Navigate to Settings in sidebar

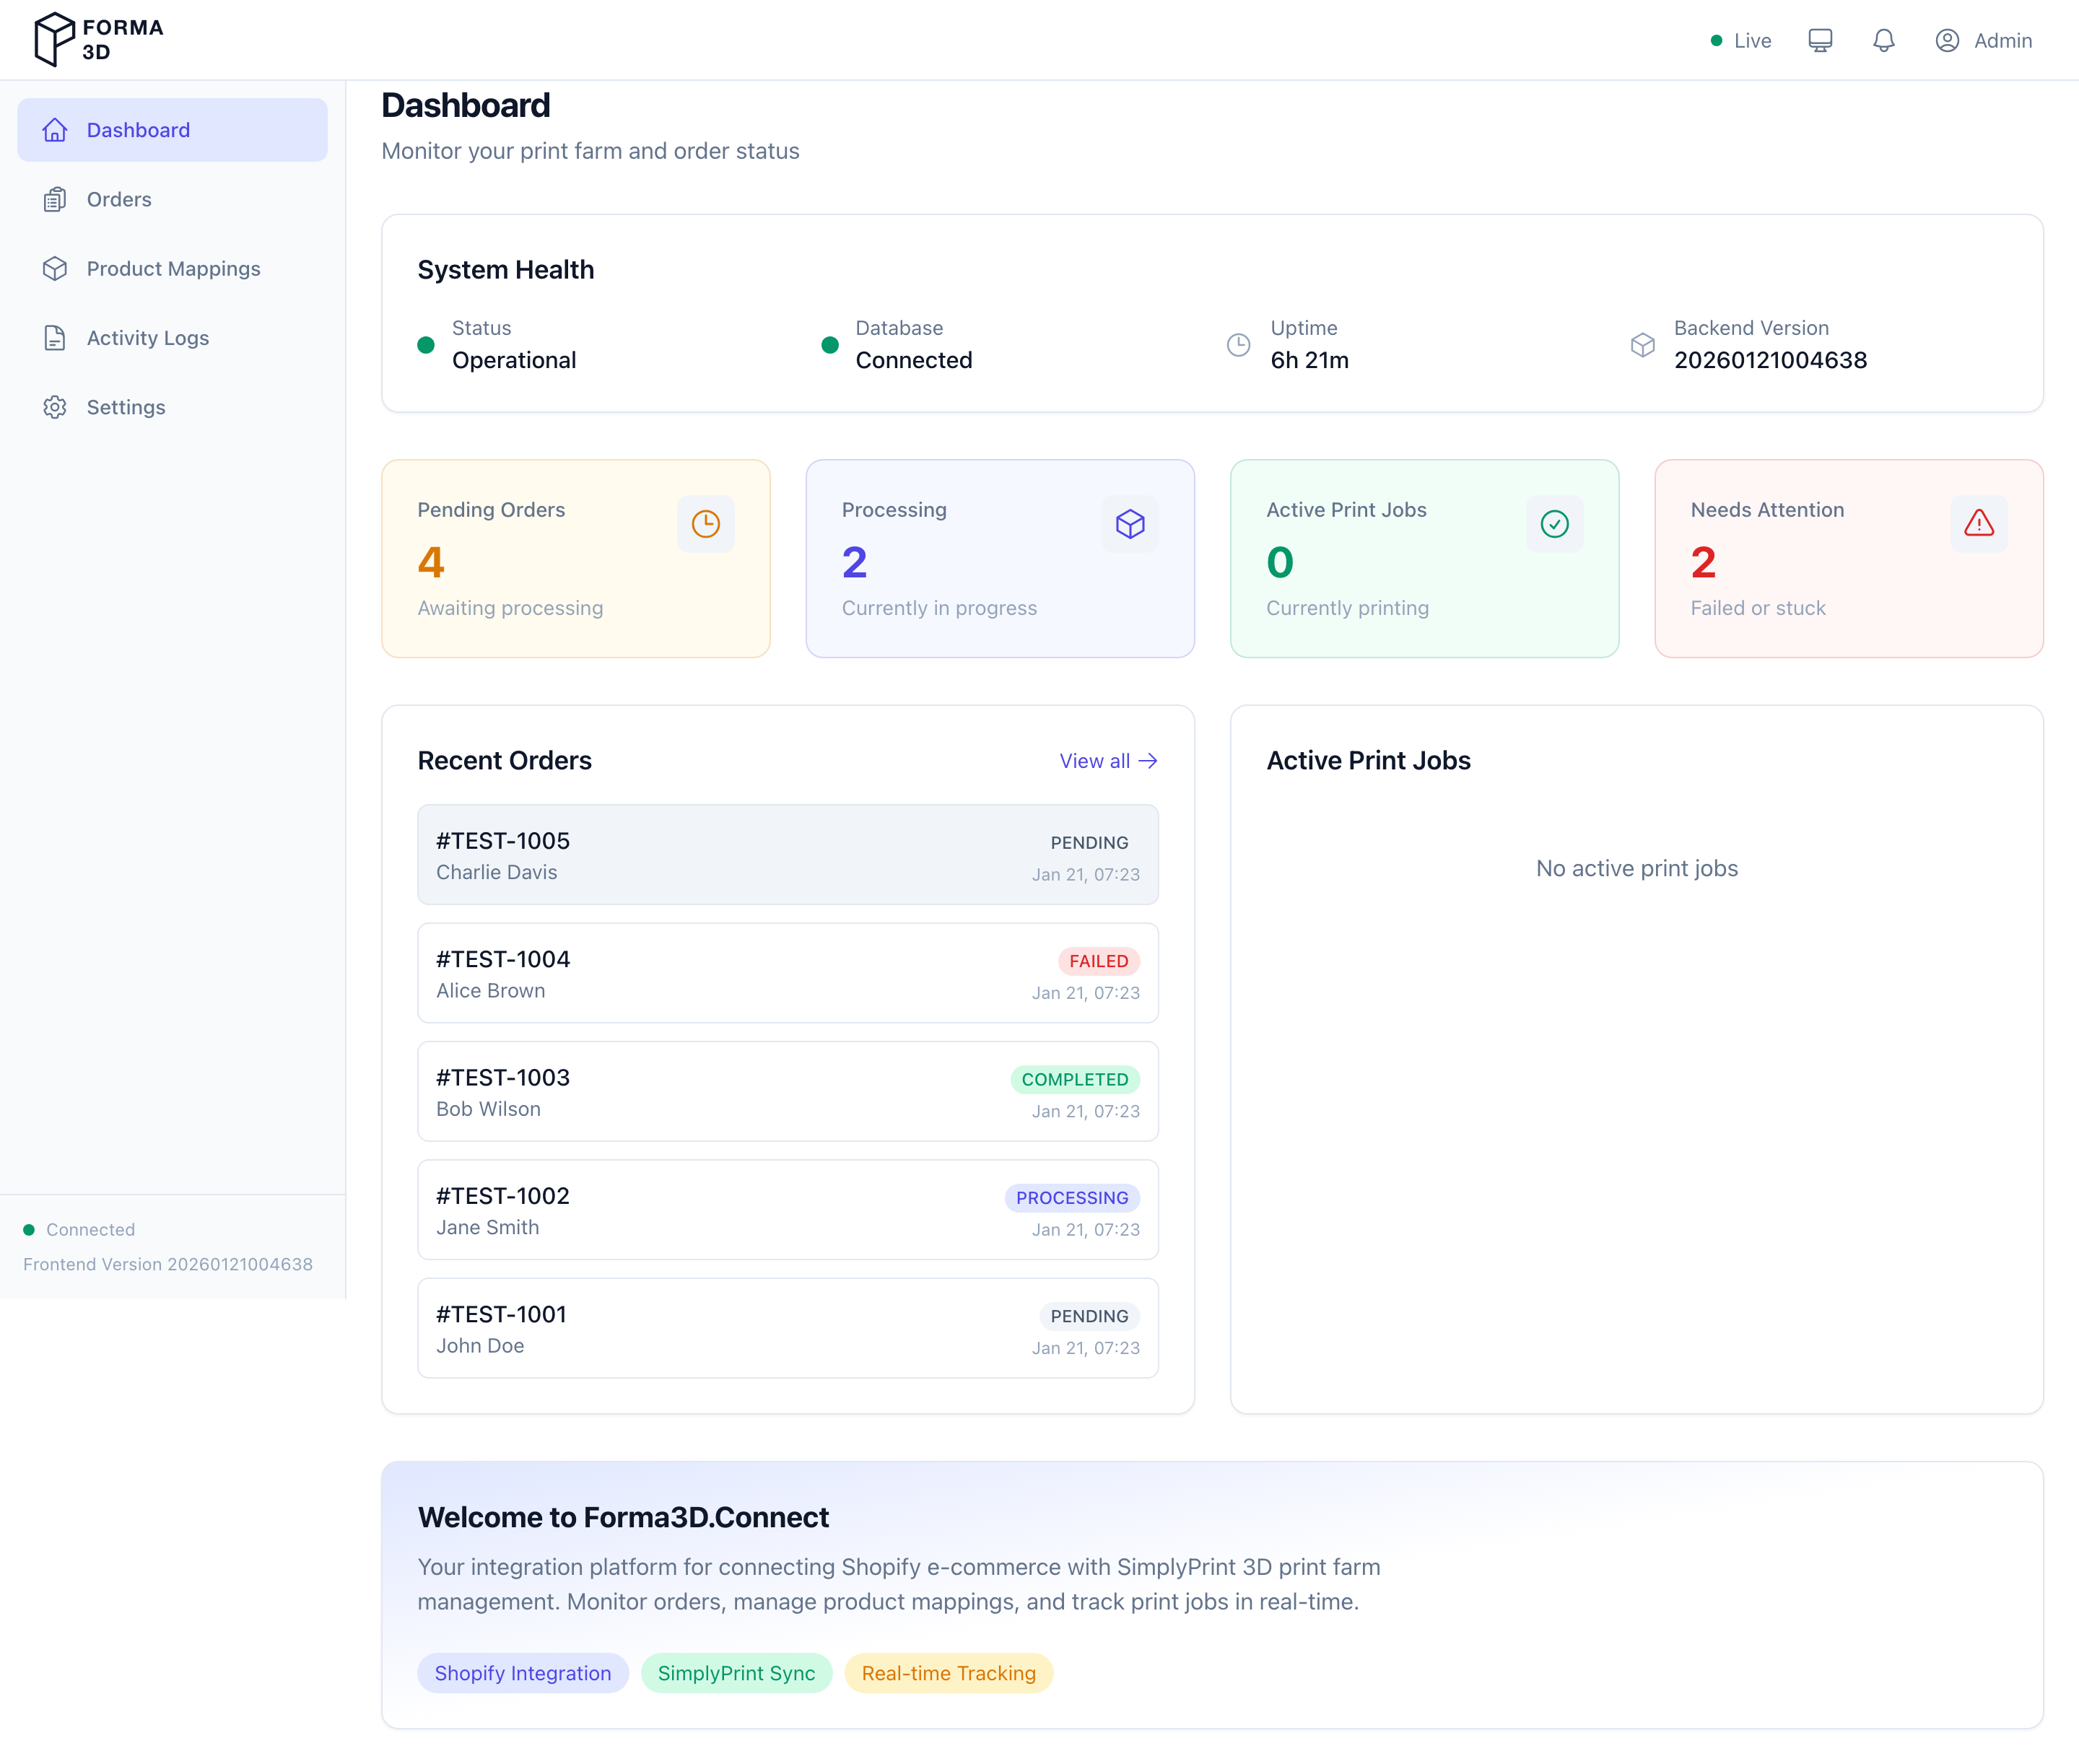[126, 407]
